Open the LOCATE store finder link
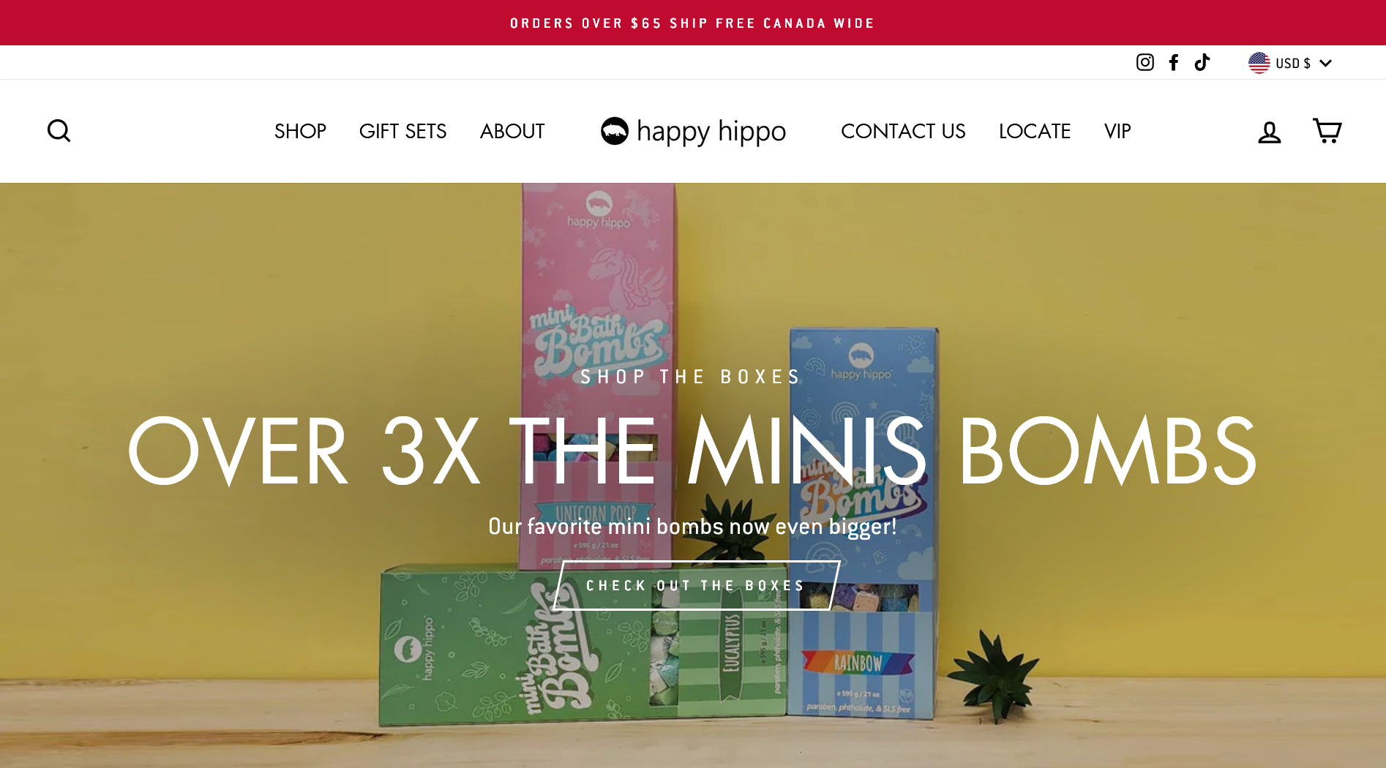 coord(1035,131)
